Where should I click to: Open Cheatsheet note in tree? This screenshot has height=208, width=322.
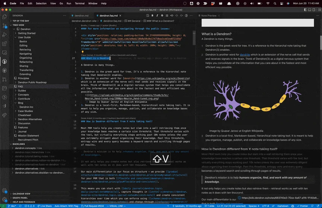coord(25,115)
